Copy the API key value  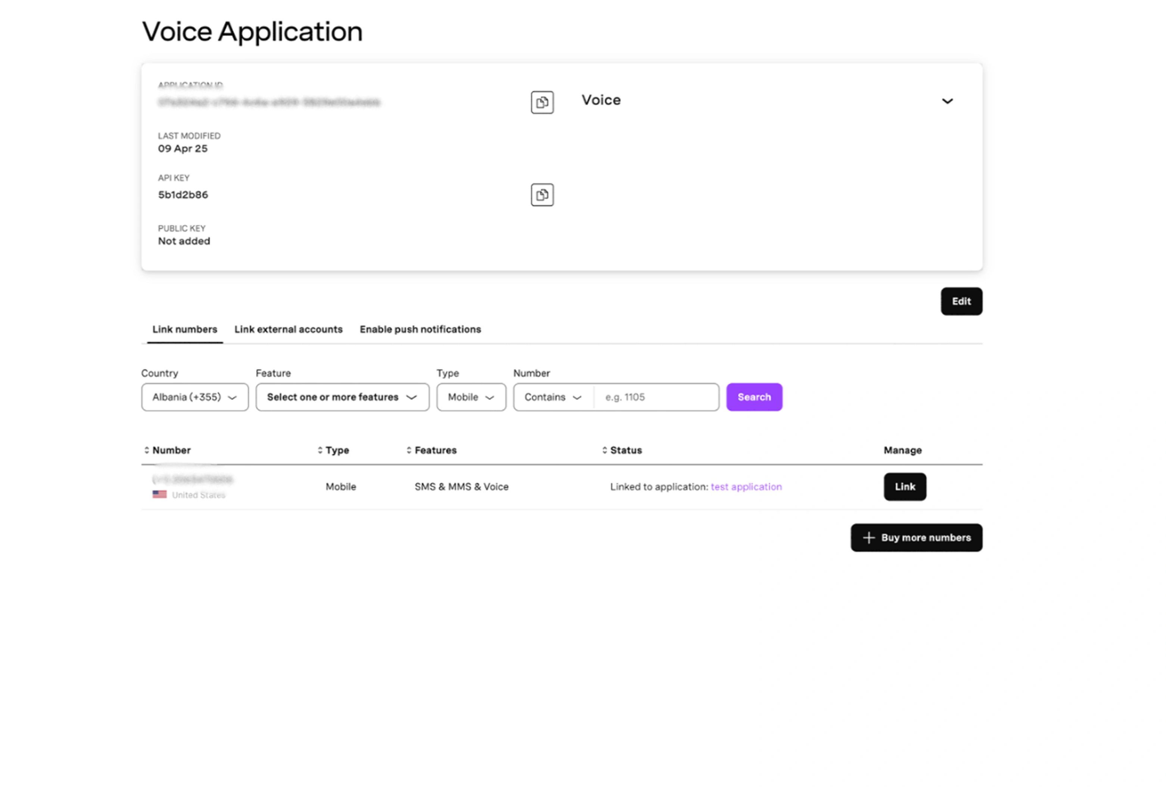(542, 195)
